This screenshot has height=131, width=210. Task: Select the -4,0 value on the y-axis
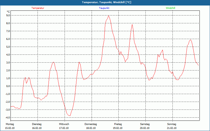coord(8,117)
